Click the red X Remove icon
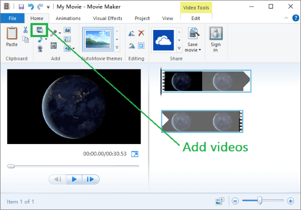The height and width of the screenshot is (210, 301). pyautogui.click(x=141, y=33)
